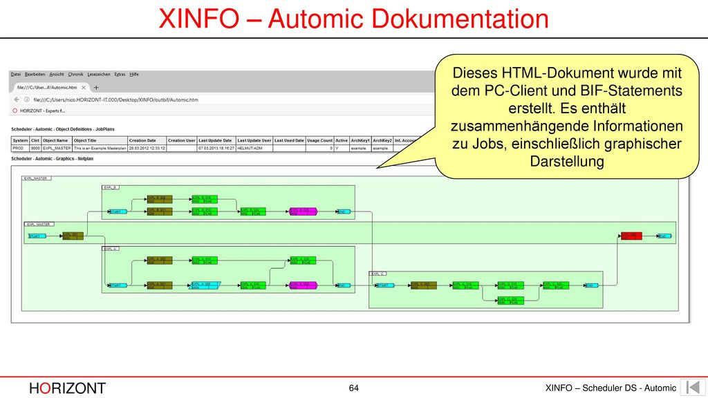Open the Extras menu
The image size is (708, 398).
click(120, 75)
